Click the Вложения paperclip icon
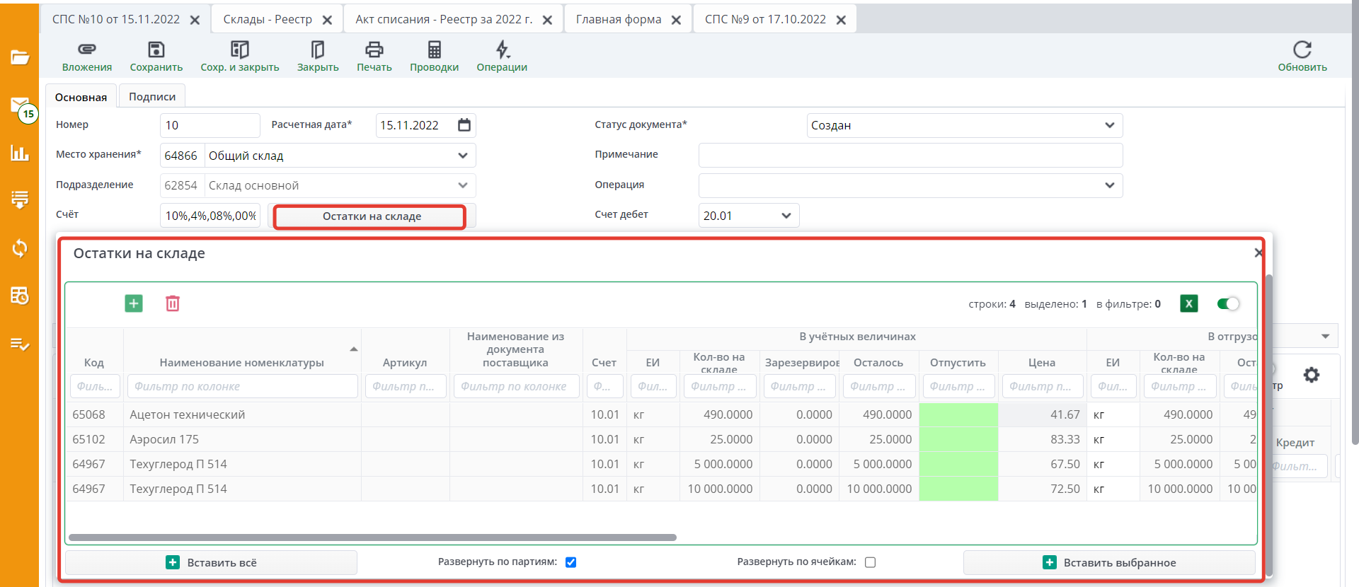1359x587 pixels. tap(86, 50)
